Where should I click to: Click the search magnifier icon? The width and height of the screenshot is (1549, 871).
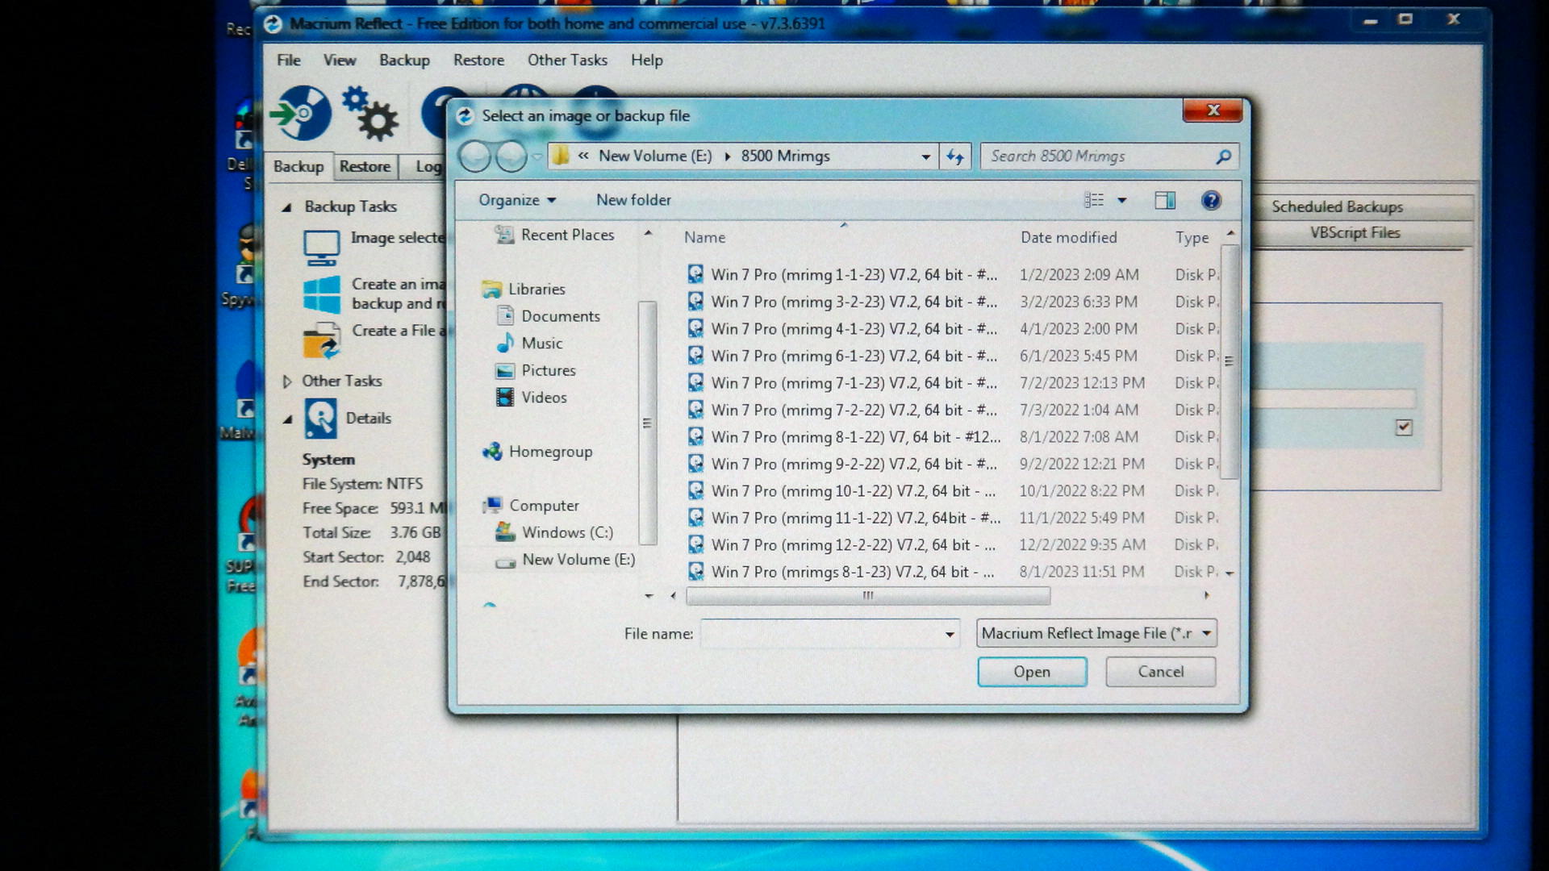click(1223, 156)
